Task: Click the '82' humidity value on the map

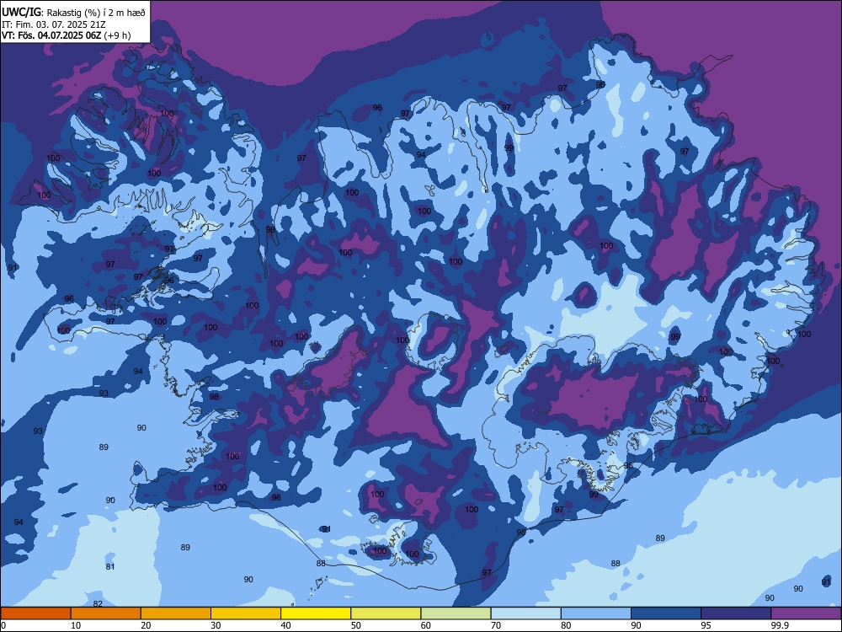Action: [x=98, y=603]
